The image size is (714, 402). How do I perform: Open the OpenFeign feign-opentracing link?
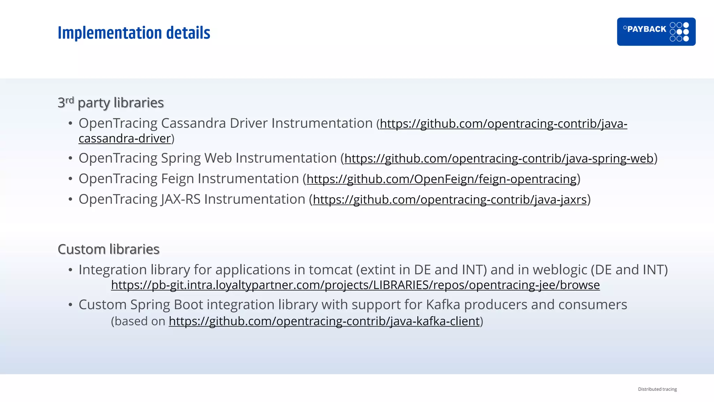click(x=441, y=179)
